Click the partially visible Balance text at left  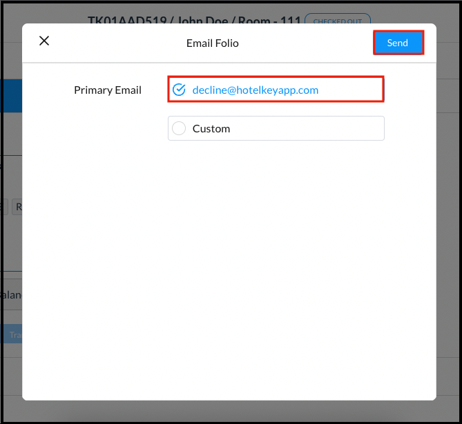tap(11, 294)
